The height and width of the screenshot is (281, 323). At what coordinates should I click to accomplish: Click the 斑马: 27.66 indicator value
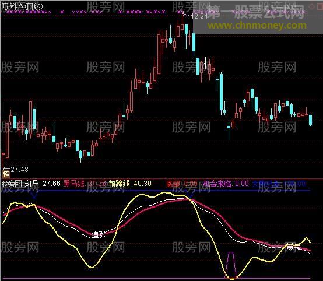(x=43, y=184)
